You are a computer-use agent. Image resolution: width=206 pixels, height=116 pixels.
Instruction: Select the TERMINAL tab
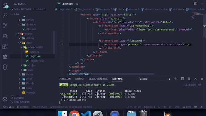(117, 79)
